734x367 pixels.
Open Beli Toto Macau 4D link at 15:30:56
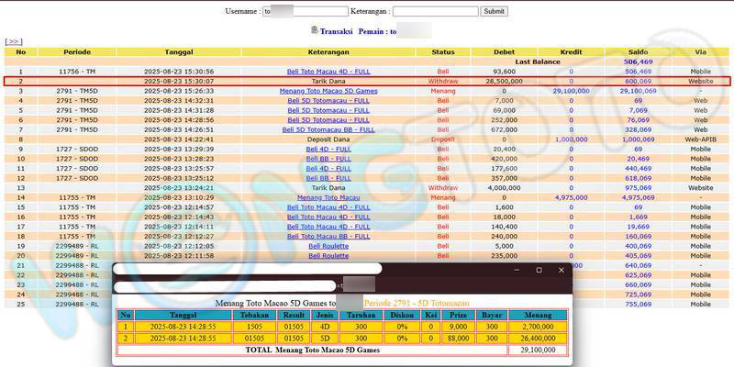(328, 71)
